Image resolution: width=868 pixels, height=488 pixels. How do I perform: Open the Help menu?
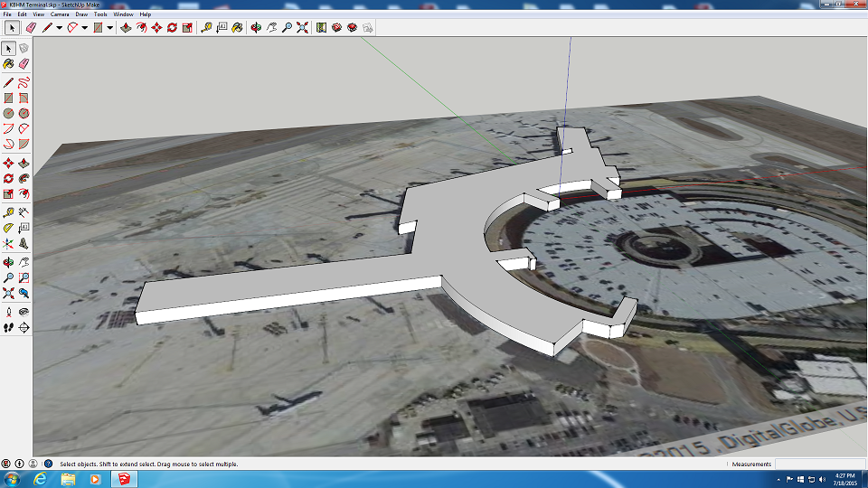tap(145, 14)
